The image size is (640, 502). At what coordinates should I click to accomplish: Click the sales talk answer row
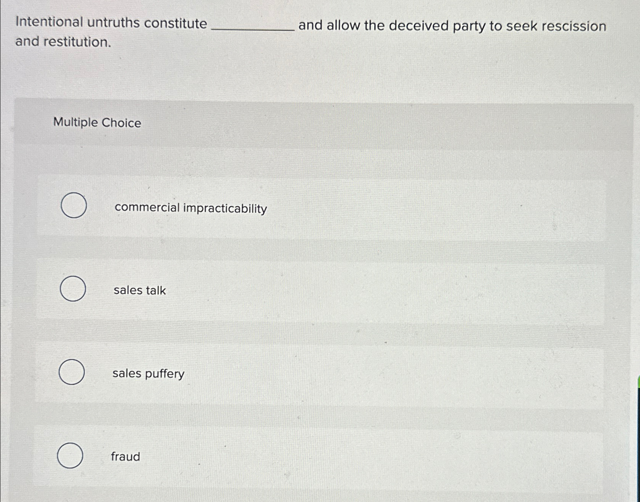304,290
